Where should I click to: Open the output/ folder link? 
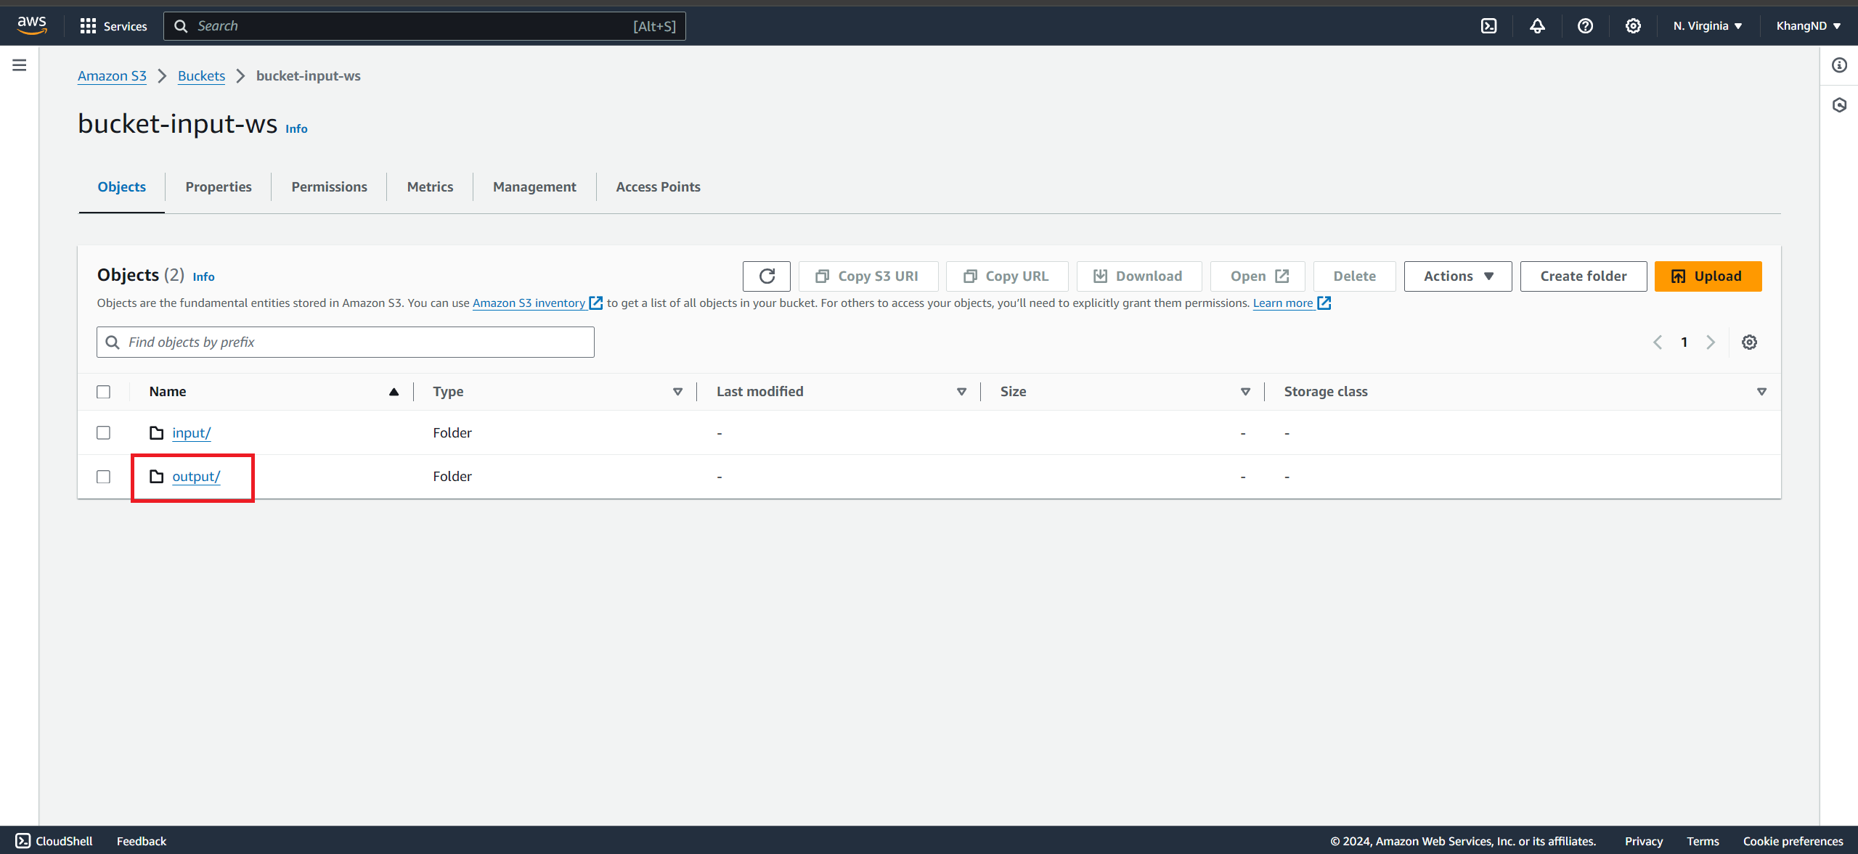196,477
